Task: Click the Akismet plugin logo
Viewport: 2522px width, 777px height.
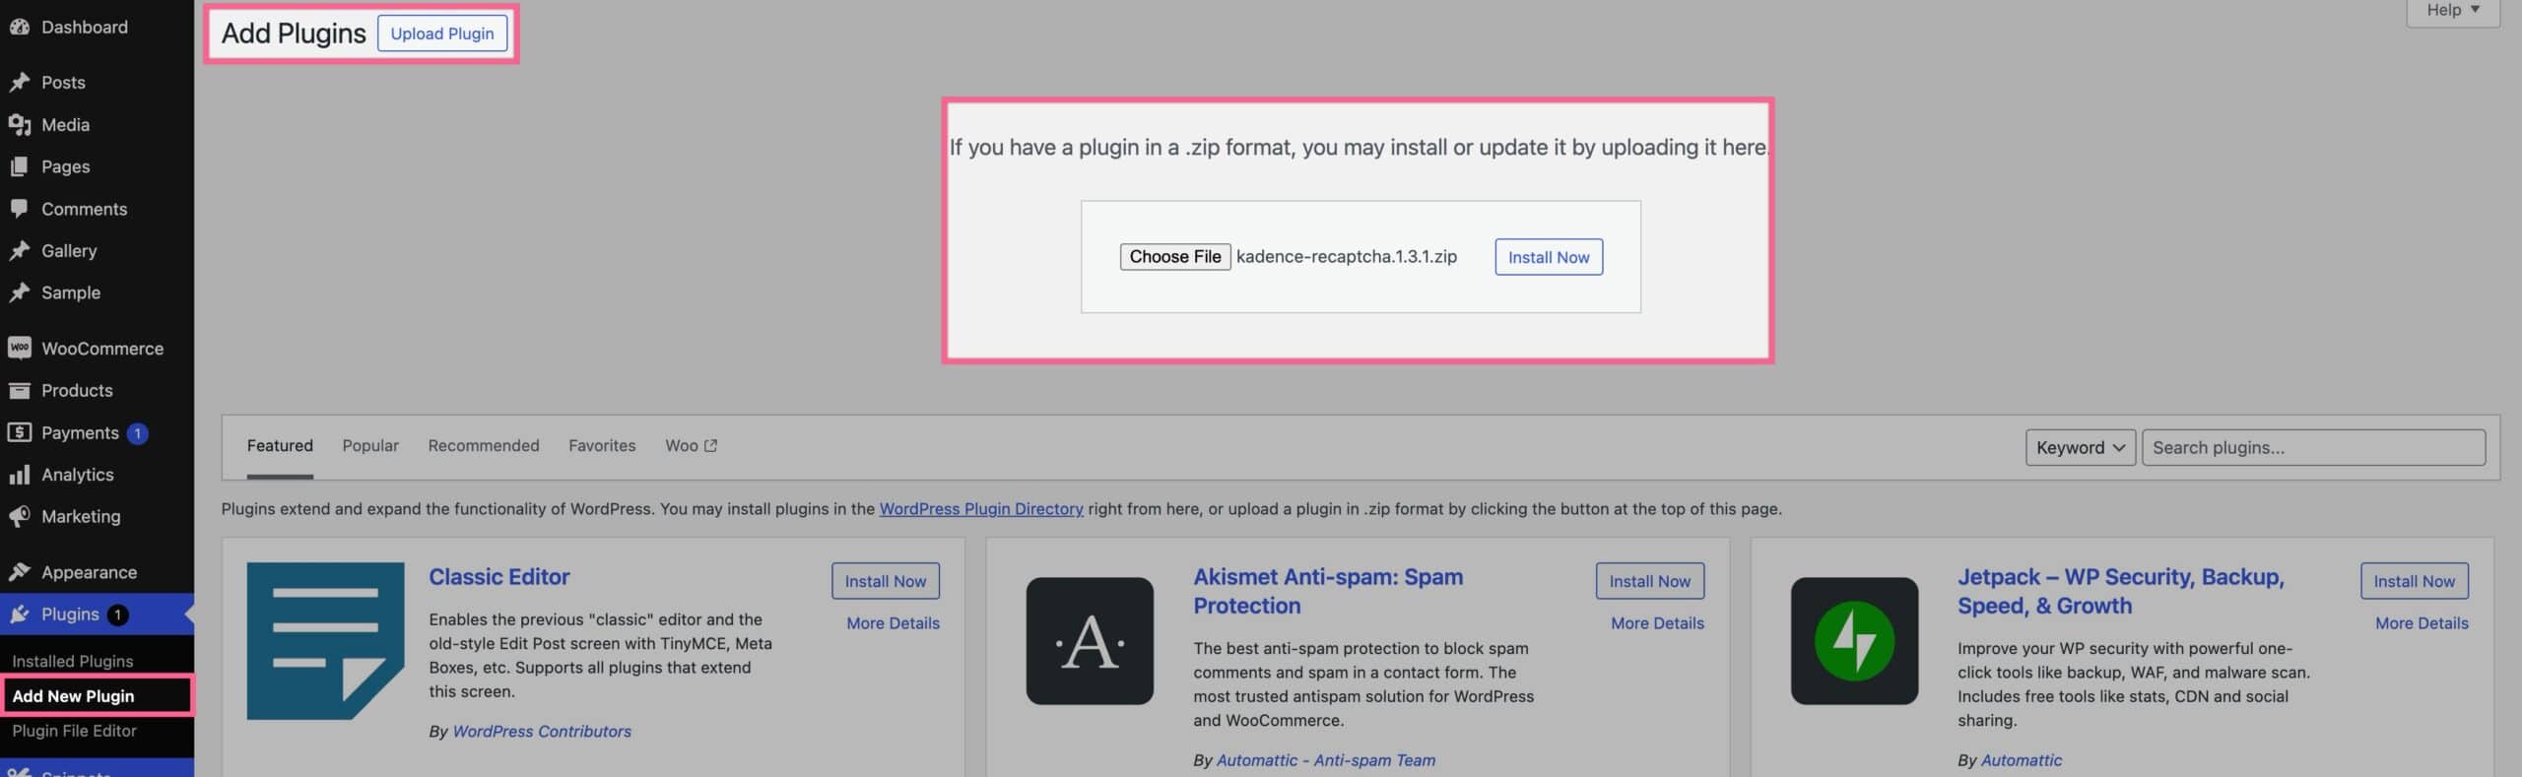Action: (1090, 641)
